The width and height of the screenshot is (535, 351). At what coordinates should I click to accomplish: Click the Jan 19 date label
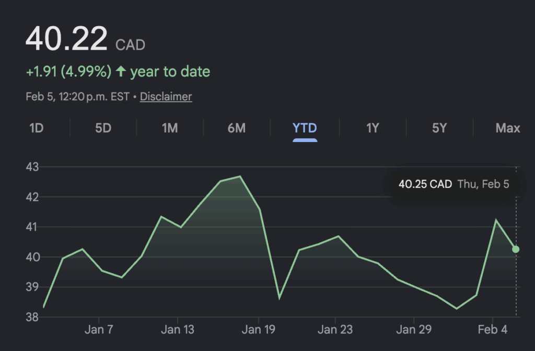point(258,330)
